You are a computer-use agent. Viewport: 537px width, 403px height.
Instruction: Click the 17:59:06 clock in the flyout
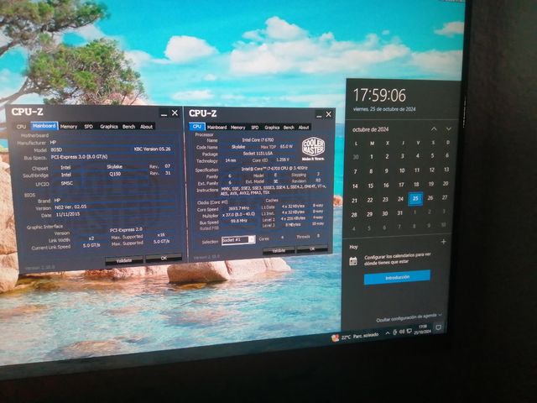[x=379, y=95]
